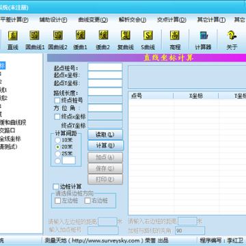Check the 左边桩 option

[58, 201]
